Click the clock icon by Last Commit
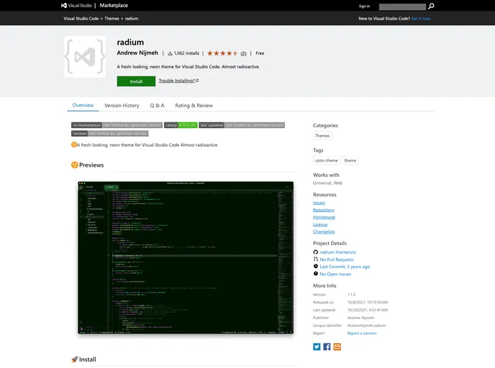 [x=315, y=267]
